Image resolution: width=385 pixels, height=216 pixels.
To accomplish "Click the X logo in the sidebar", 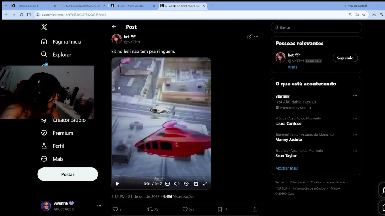I will tap(44, 27).
